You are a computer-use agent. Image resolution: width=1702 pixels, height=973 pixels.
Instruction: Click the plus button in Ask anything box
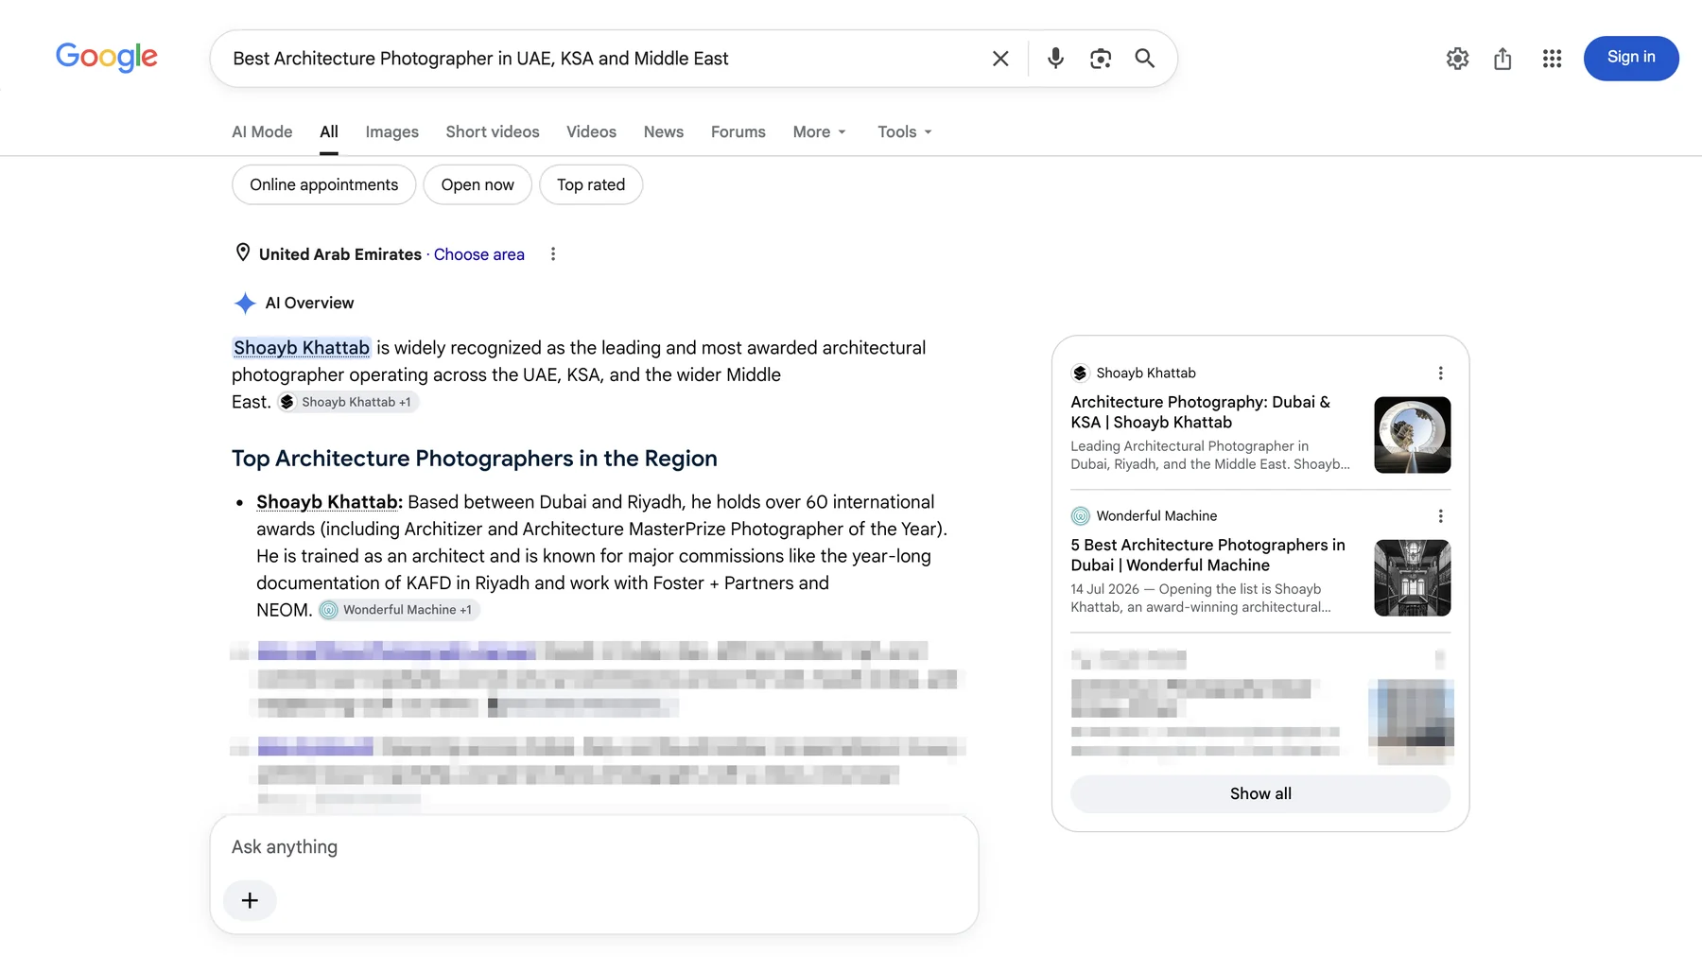pyautogui.click(x=250, y=900)
